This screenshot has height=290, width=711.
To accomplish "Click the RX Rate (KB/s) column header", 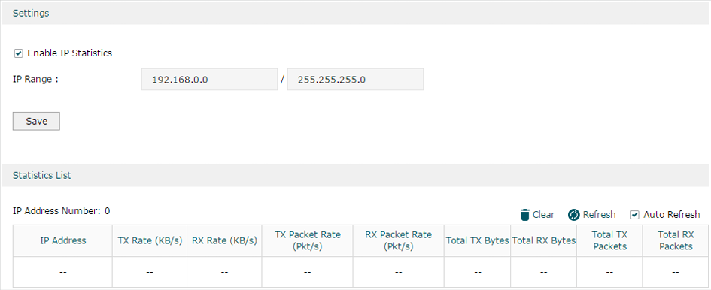I will coord(224,240).
